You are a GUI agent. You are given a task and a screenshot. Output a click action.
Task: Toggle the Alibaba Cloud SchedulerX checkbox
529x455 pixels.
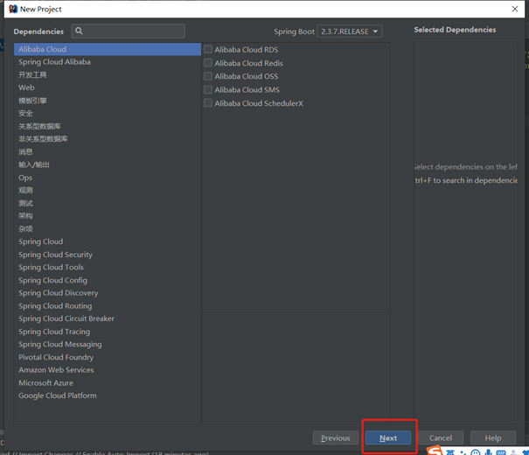pyautogui.click(x=208, y=103)
